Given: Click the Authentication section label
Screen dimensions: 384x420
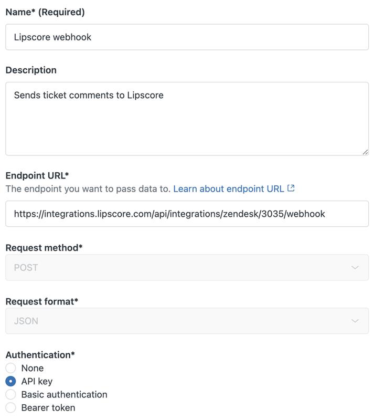Looking at the screenshot, I should coord(40,355).
